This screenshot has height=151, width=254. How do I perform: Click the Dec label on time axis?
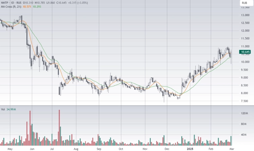point(167,149)
